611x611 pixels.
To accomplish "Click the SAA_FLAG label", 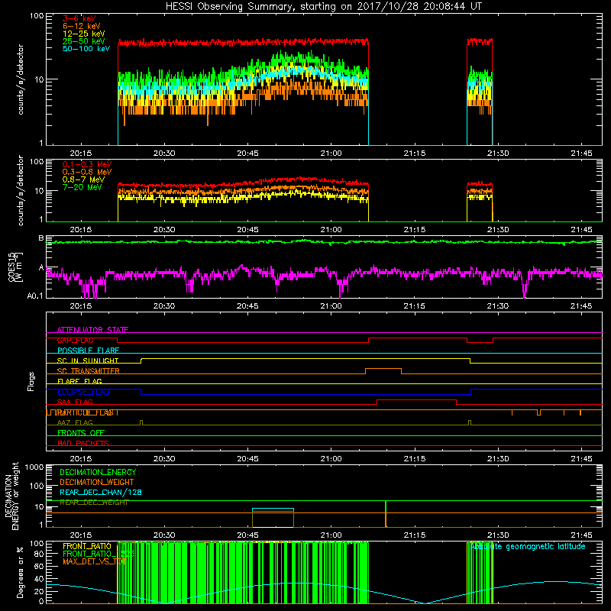I will [75, 402].
